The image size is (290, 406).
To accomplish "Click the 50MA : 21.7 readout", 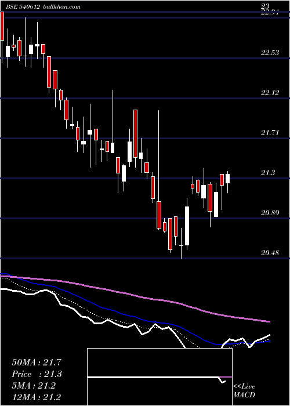I will pyautogui.click(x=37, y=362).
